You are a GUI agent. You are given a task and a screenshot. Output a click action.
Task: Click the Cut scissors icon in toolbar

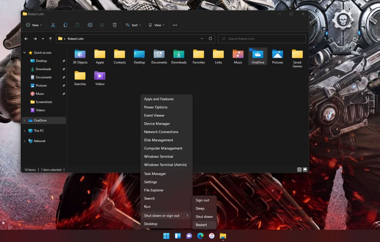pos(53,25)
